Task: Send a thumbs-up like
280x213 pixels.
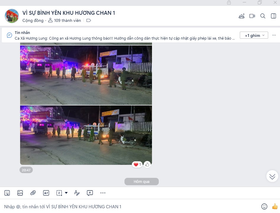Action: pyautogui.click(x=275, y=207)
